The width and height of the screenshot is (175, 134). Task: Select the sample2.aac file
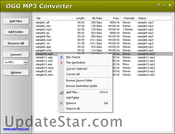43,26
